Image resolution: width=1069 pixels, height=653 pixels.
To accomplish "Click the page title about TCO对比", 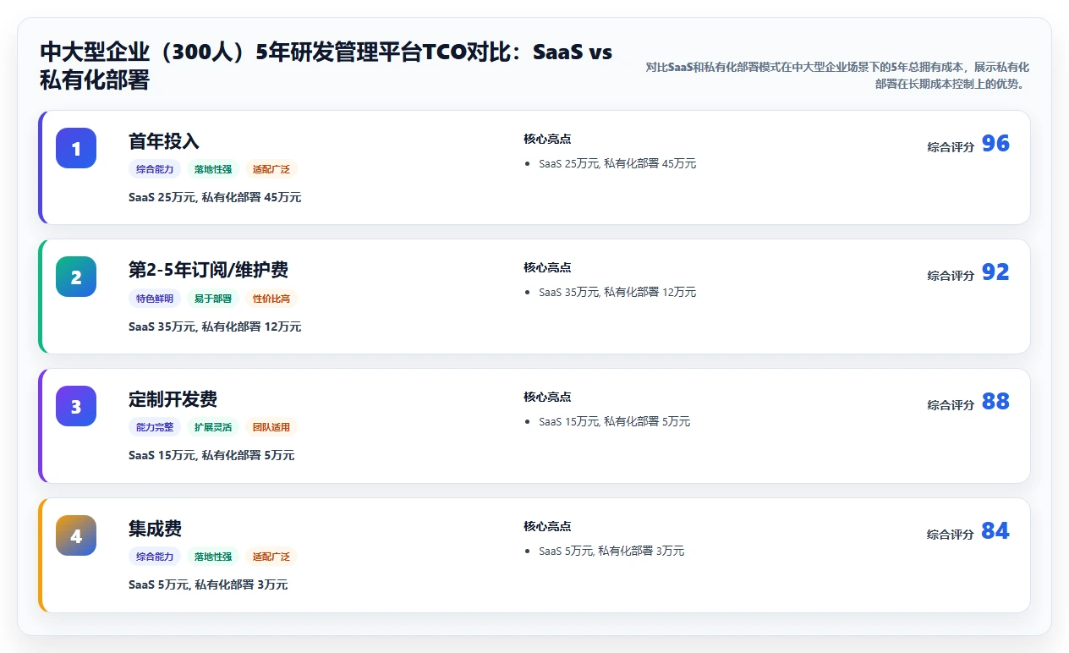I will coord(326,66).
